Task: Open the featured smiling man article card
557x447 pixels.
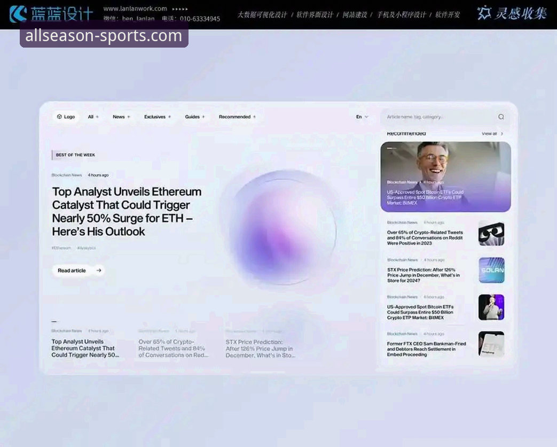Action: point(445,176)
